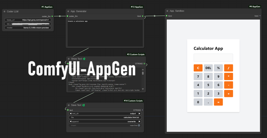Collapse the App. Generator node via its dot

point(68,11)
